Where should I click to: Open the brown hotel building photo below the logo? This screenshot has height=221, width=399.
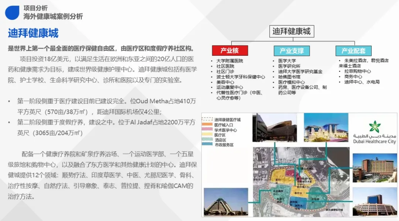[375, 168]
